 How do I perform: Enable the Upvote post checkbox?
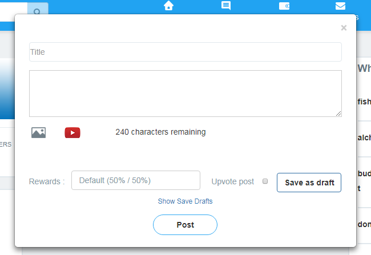[265, 181]
